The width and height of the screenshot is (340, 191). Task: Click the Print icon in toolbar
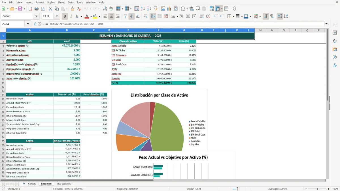(x=37, y=9)
